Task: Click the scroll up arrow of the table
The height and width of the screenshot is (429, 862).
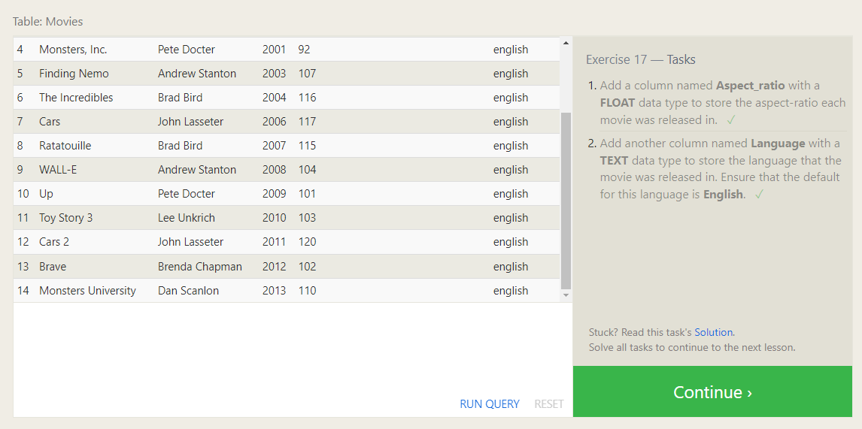Action: [x=566, y=43]
